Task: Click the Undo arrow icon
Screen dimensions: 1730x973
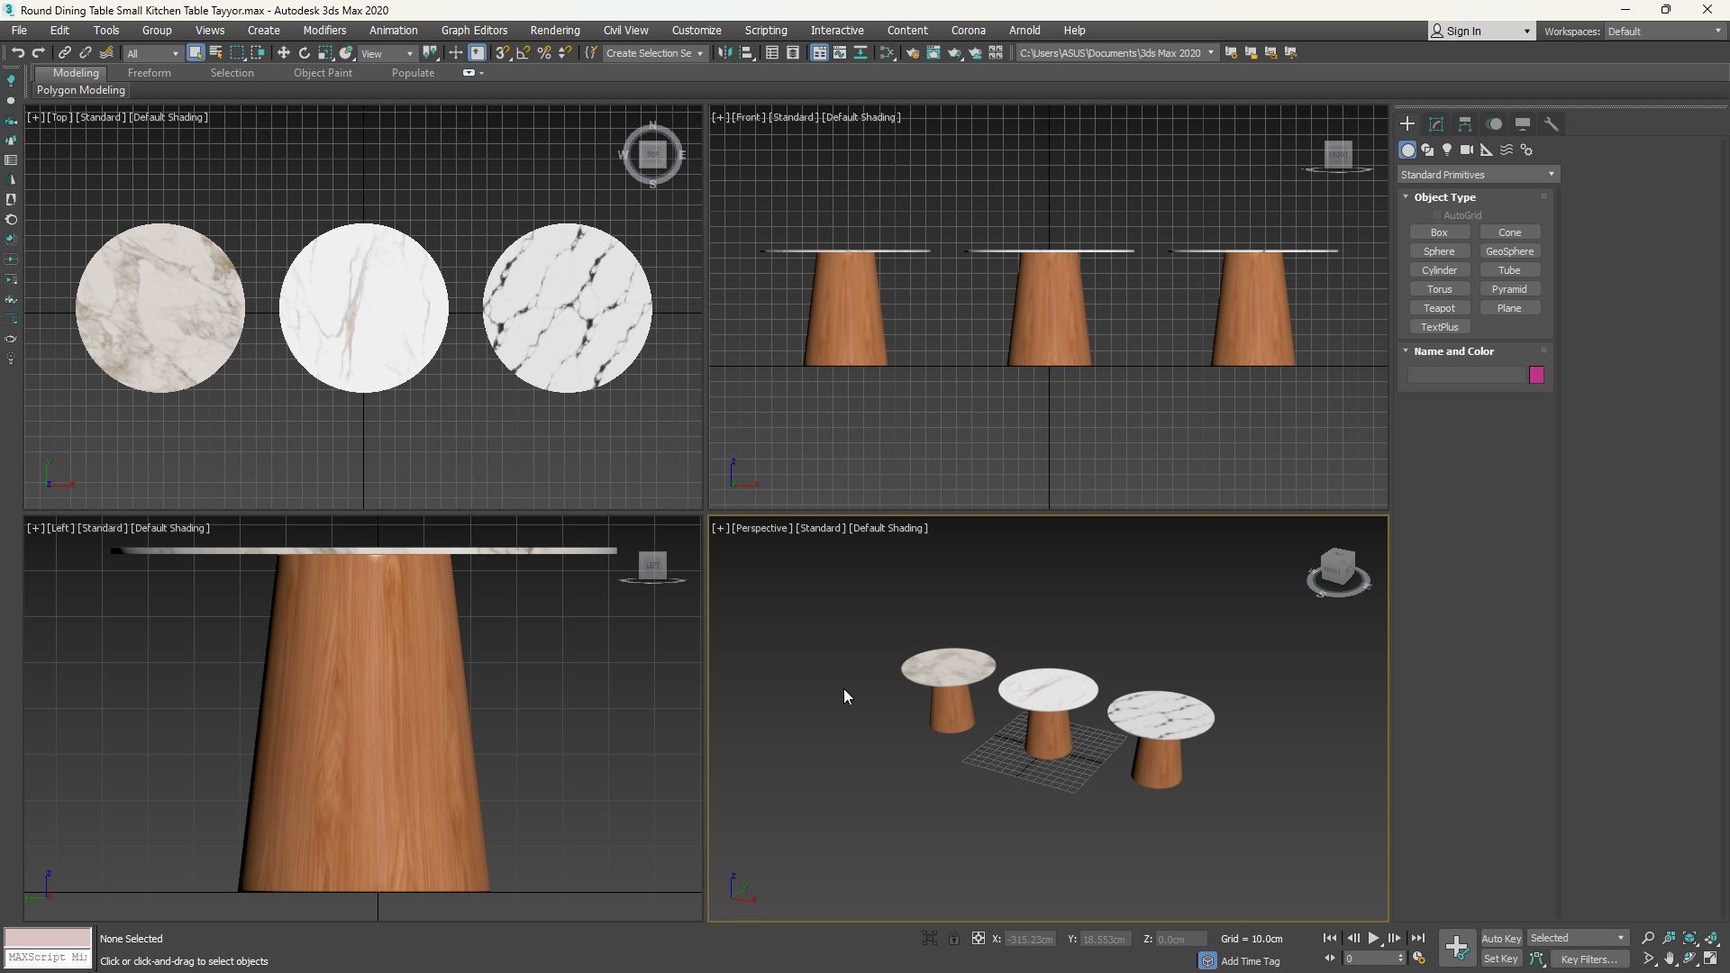Action: pyautogui.click(x=17, y=53)
